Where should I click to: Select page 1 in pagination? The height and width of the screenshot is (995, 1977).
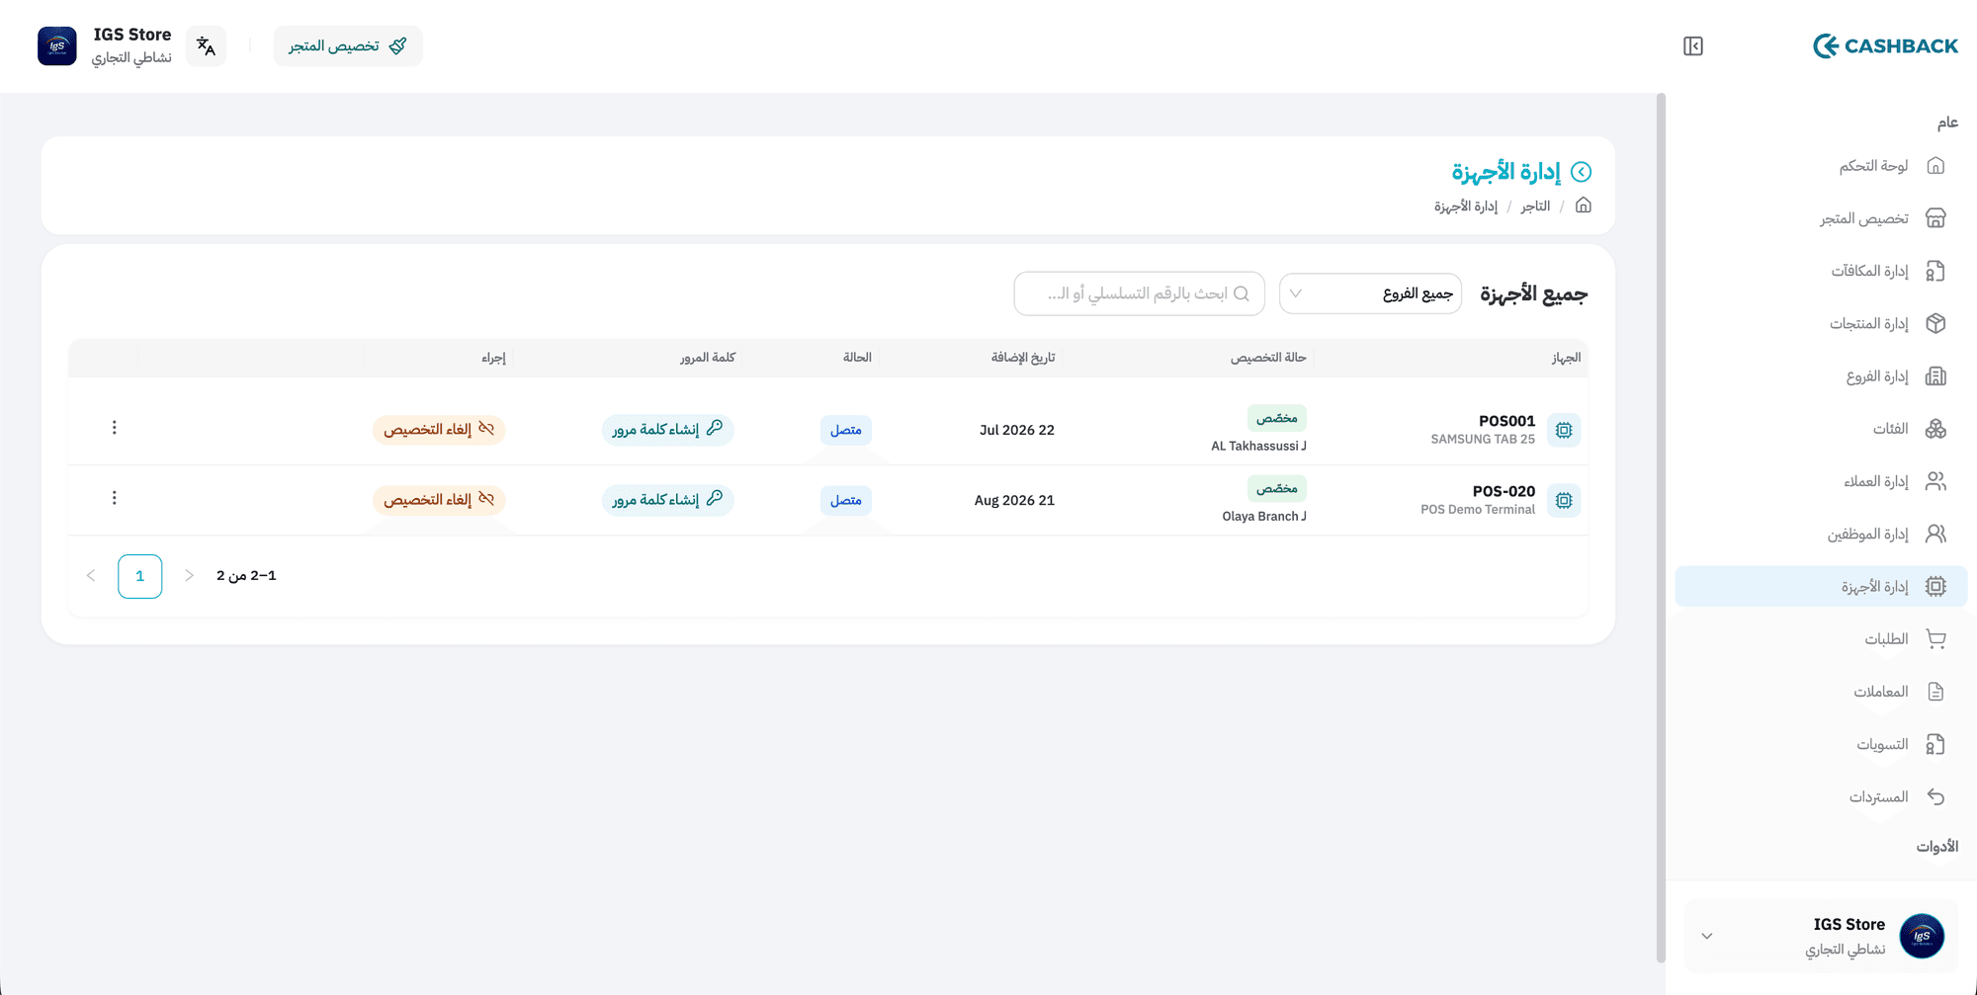click(140, 576)
